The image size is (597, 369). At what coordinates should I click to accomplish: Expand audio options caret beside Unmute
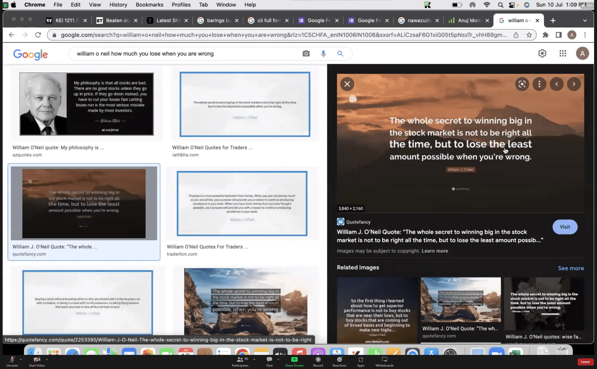click(21, 359)
